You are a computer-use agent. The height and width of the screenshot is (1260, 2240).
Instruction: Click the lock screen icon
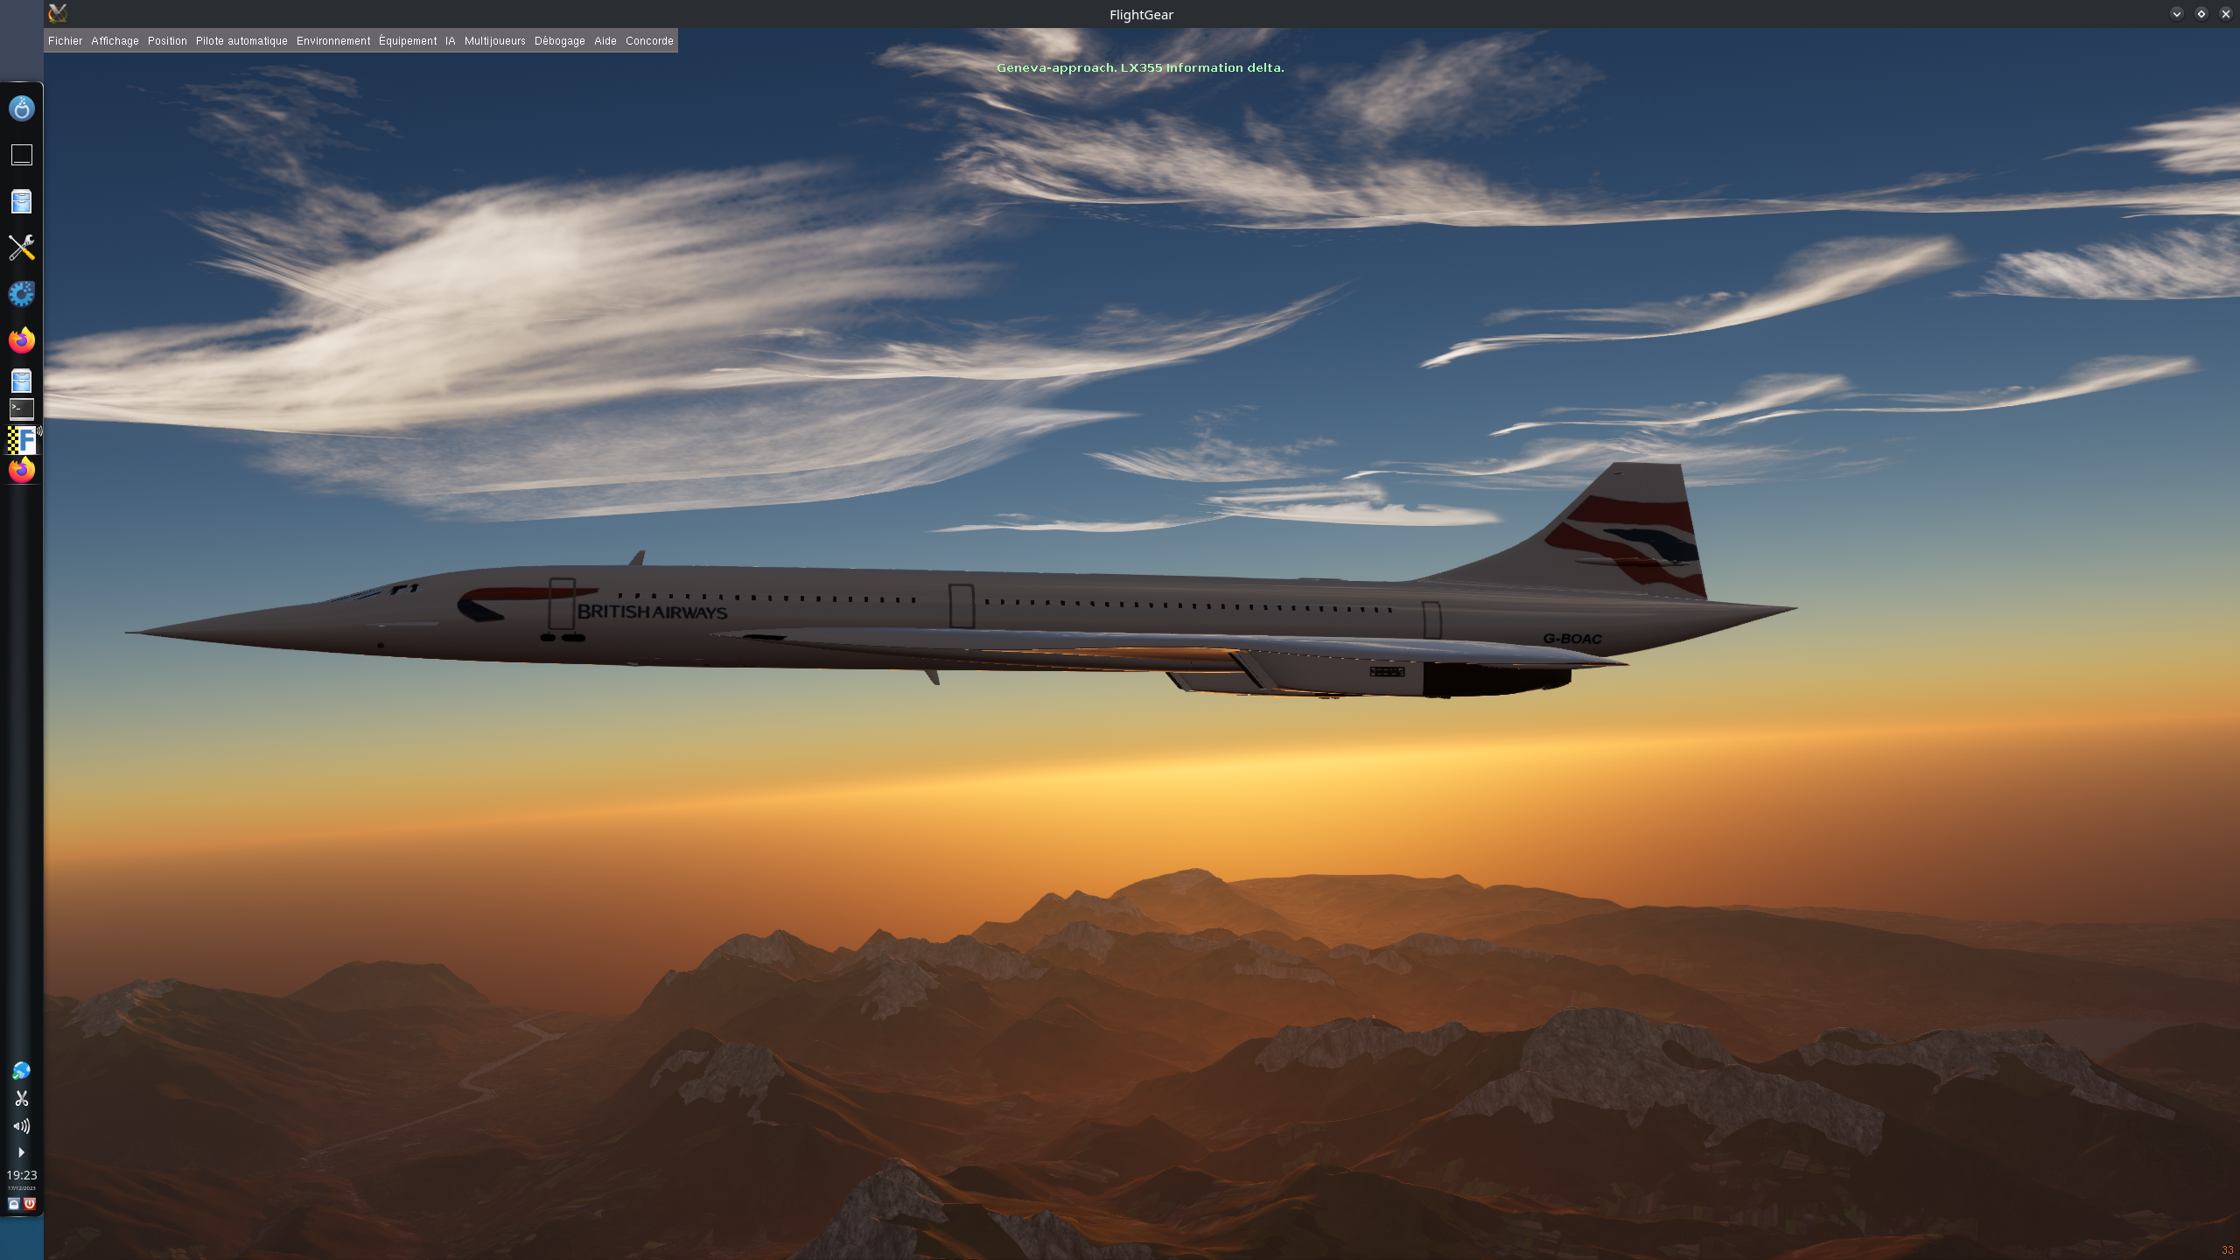[13, 1204]
